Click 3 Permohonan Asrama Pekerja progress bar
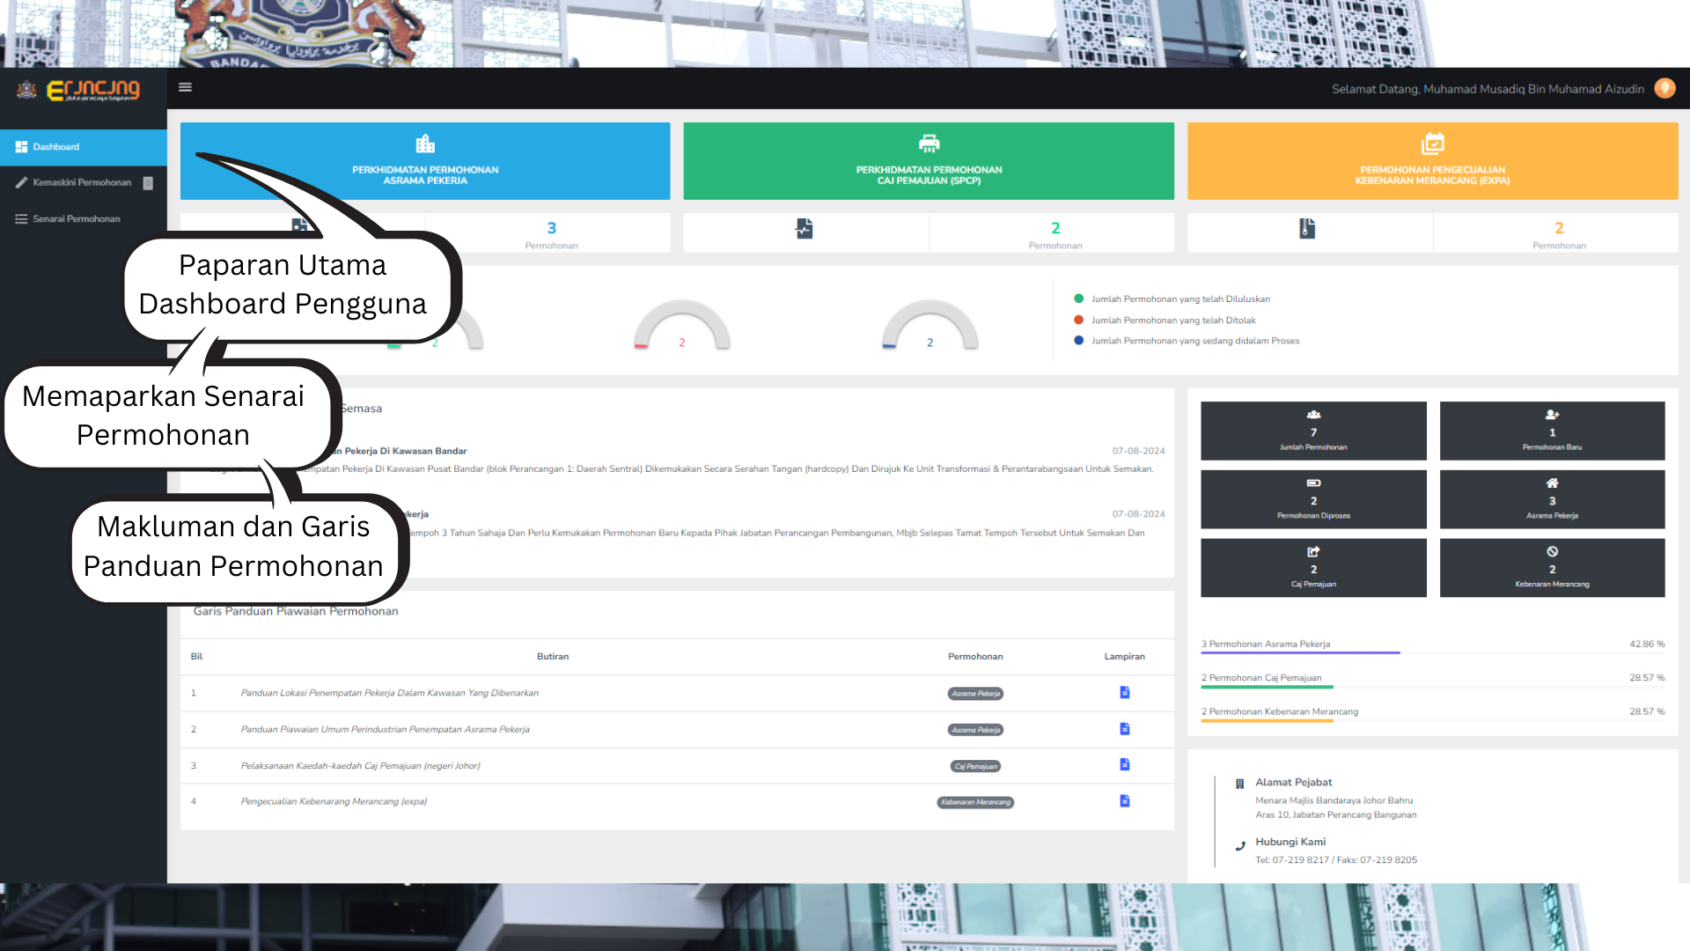This screenshot has height=951, width=1690. tap(1300, 652)
